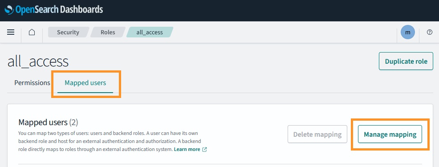Image resolution: width=439 pixels, height=167 pixels.
Task: Click the Mapped users section heading
Action: [43, 122]
